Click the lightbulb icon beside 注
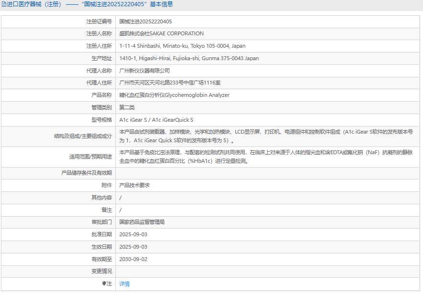 104,283
